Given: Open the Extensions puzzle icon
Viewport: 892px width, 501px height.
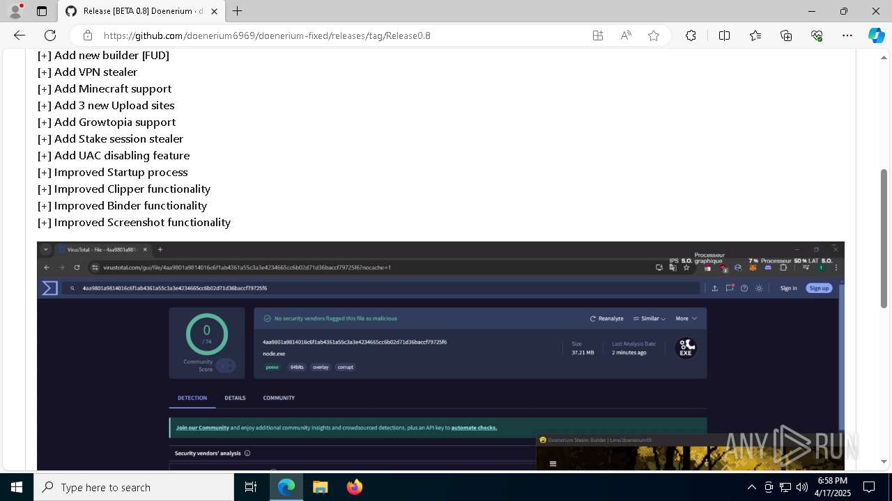Looking at the screenshot, I should pos(691,35).
